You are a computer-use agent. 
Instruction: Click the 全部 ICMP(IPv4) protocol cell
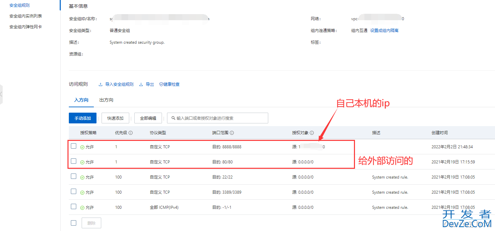pyautogui.click(x=164, y=207)
